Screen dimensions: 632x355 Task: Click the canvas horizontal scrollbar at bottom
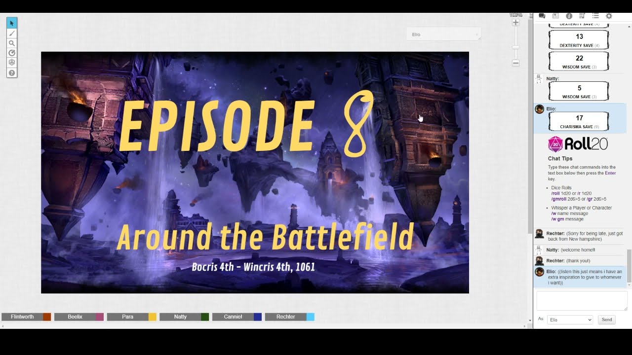click(x=264, y=326)
